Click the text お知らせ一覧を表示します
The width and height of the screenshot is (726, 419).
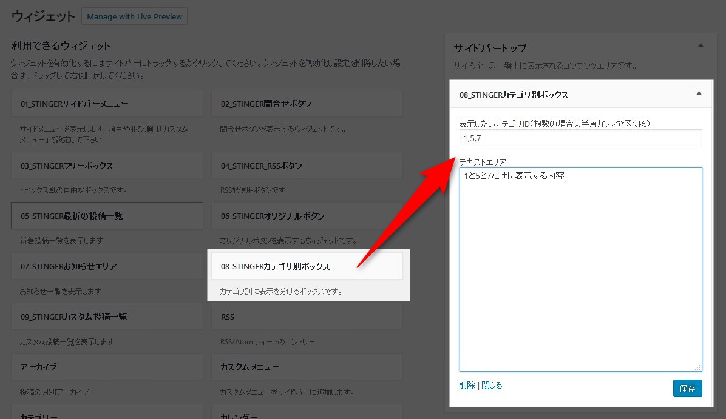[60, 291]
